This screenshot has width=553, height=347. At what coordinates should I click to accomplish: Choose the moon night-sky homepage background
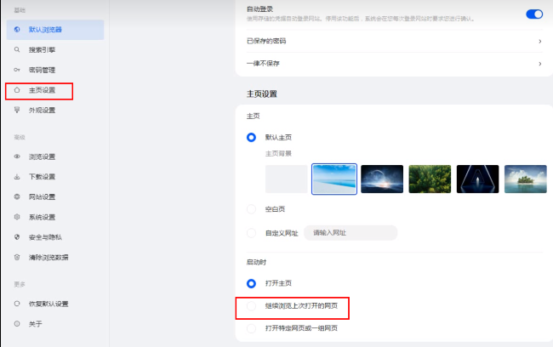point(382,179)
